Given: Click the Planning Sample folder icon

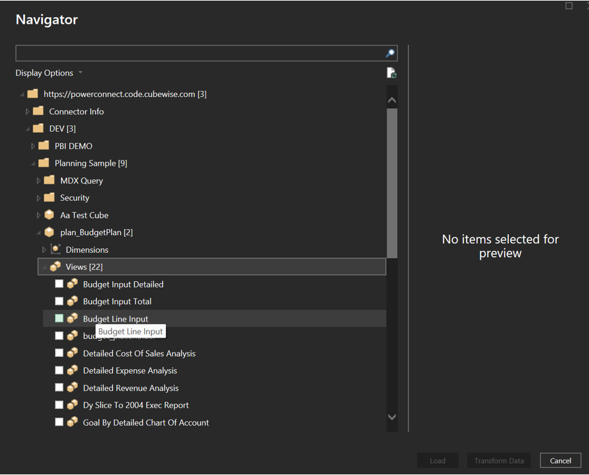Looking at the screenshot, I should click(x=44, y=163).
